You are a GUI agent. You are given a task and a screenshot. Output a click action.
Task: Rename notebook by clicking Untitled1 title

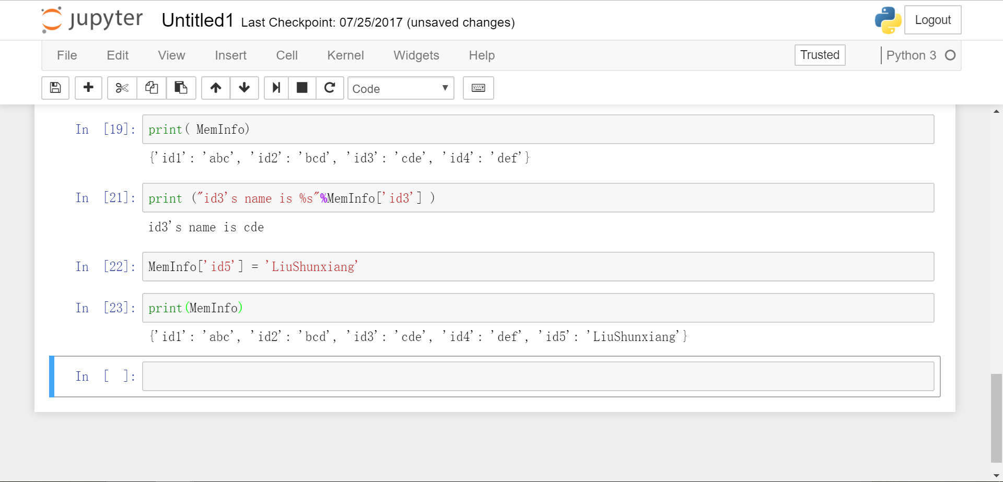[197, 20]
